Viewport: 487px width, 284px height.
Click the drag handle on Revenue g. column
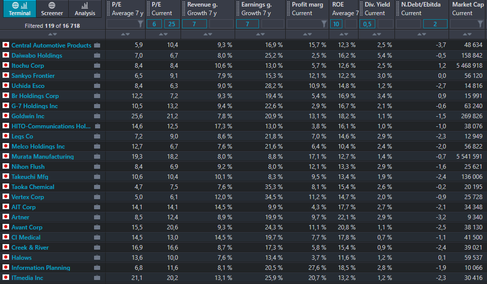click(x=184, y=9)
